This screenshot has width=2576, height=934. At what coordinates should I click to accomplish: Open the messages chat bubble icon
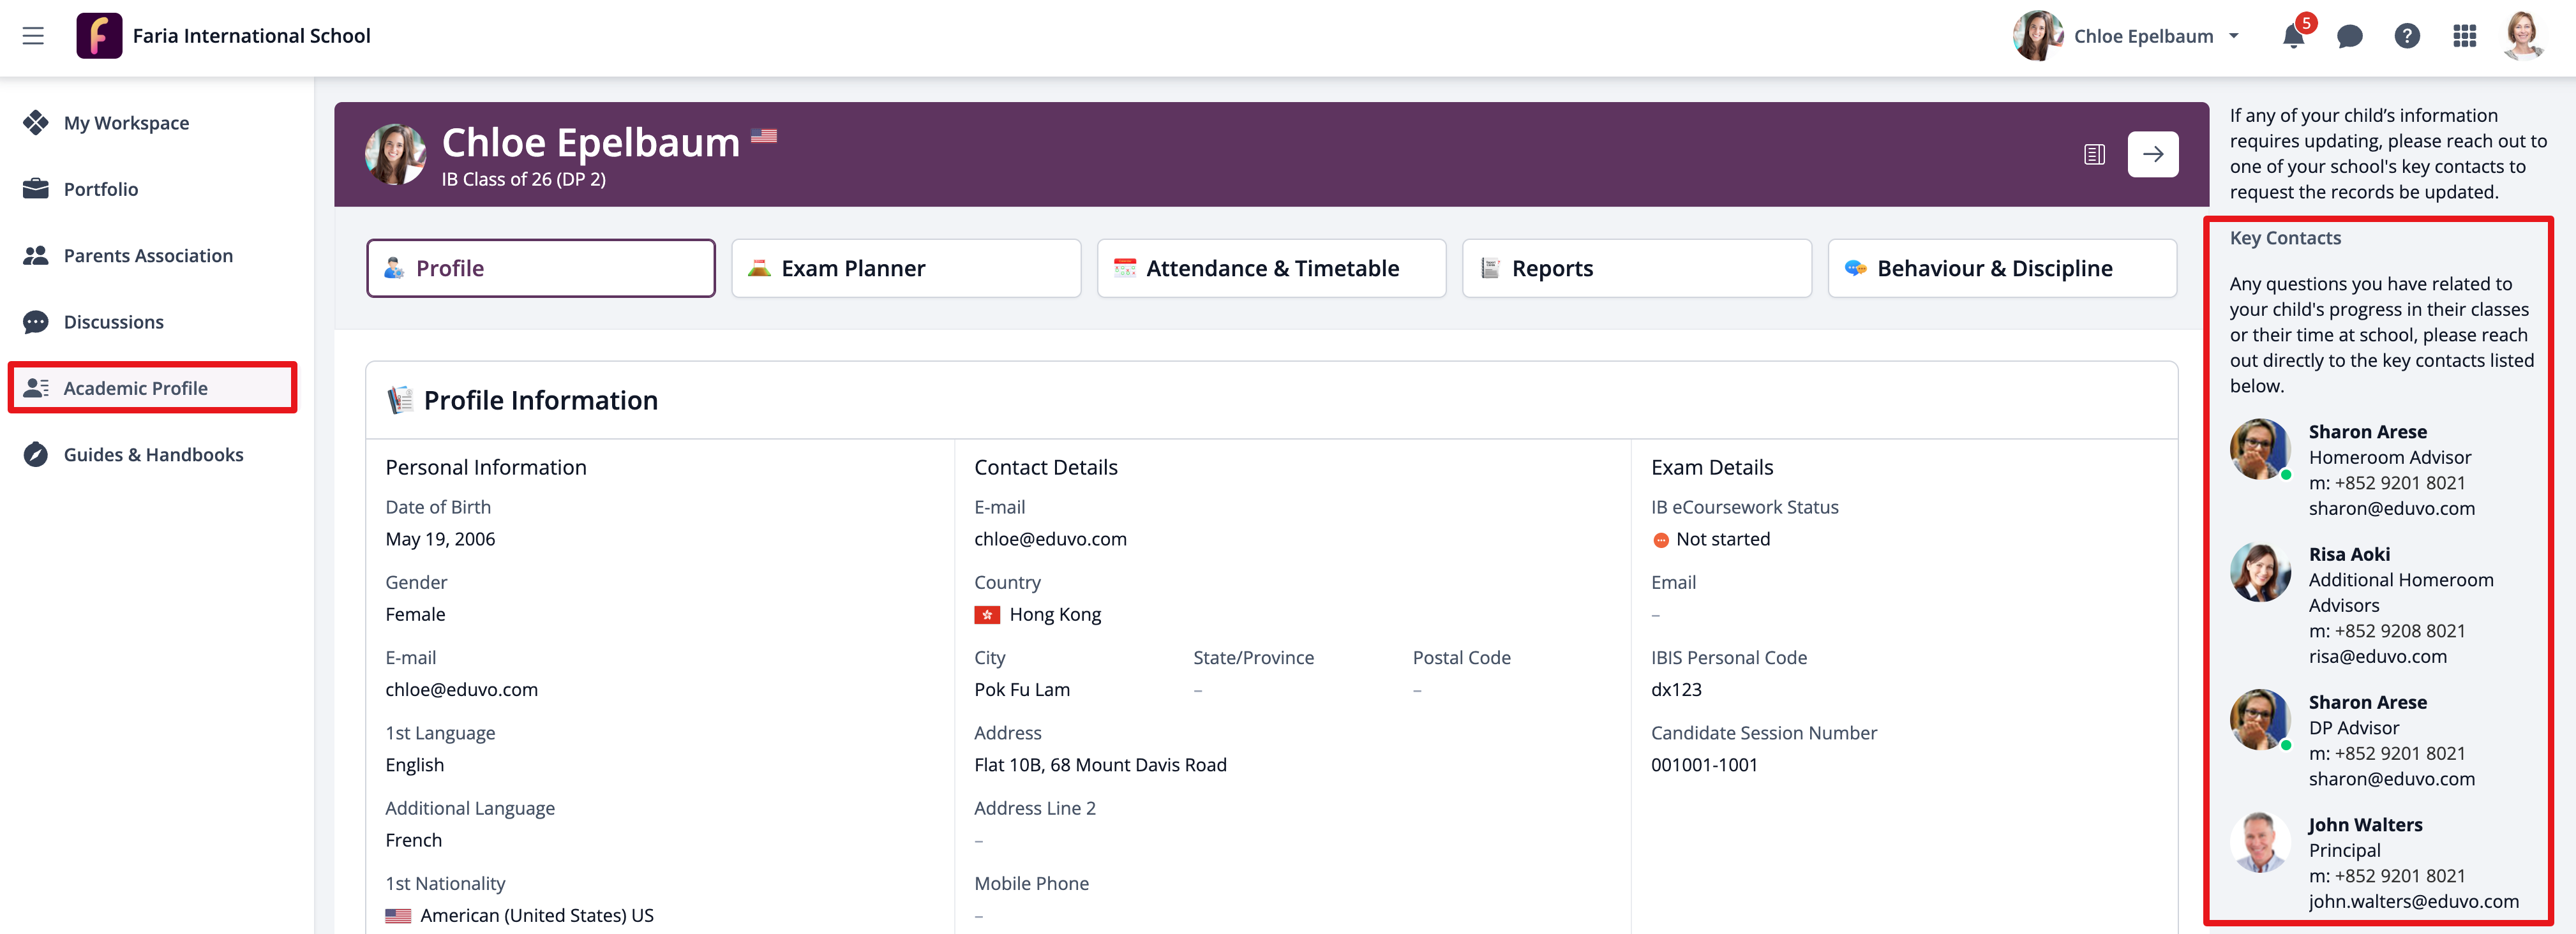click(x=2349, y=37)
